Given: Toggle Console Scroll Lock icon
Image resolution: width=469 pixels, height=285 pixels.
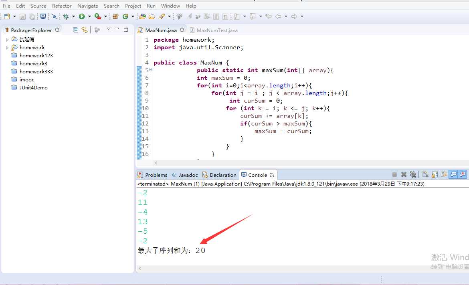Looking at the screenshot, I should click(435, 174).
